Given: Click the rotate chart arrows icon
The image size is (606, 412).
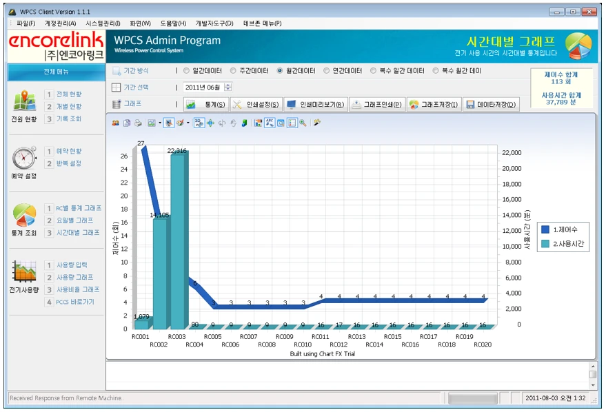Looking at the screenshot, I should pos(210,123).
